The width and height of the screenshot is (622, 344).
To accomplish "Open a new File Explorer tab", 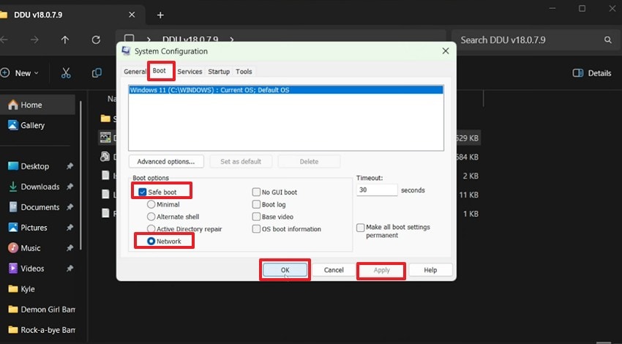I will [160, 15].
